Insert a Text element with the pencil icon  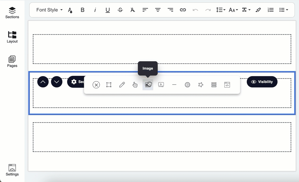pos(122,85)
